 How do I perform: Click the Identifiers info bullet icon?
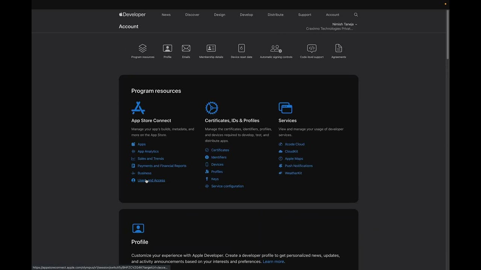(x=207, y=157)
